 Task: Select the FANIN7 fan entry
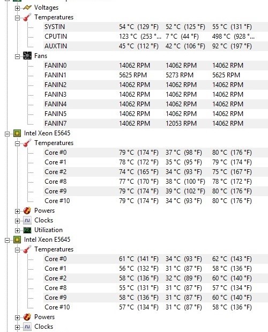pos(155,124)
